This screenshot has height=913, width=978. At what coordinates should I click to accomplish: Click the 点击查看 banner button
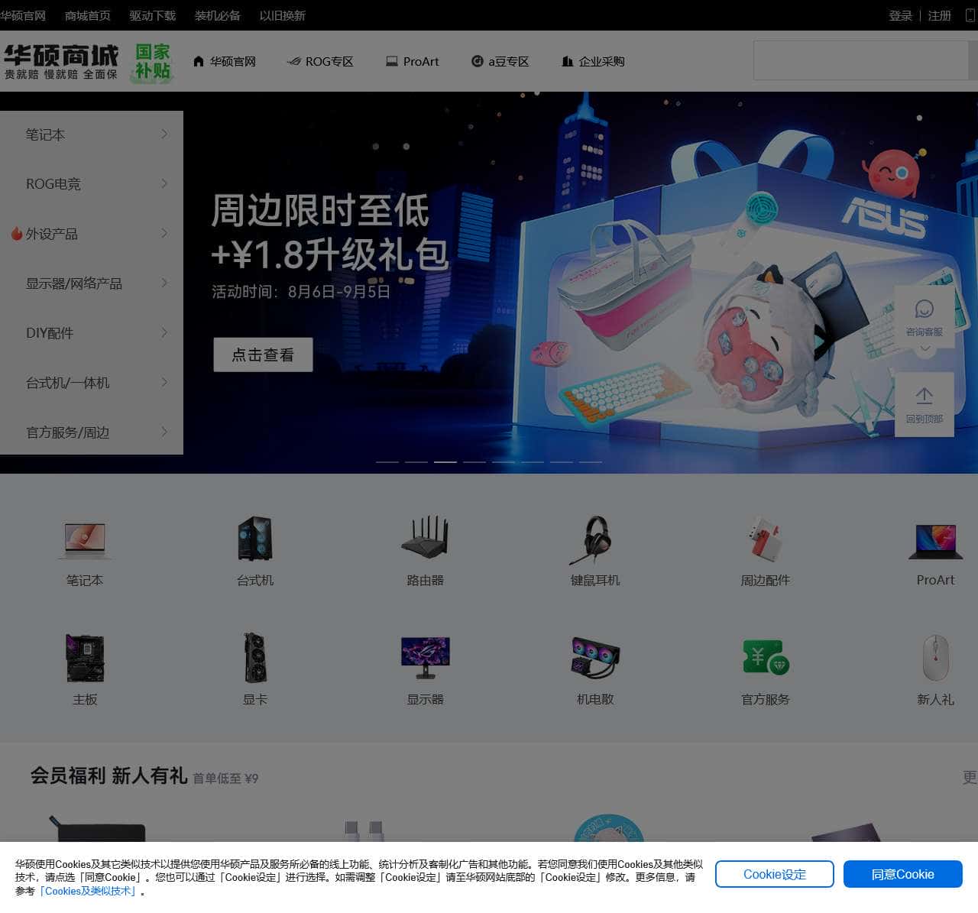click(x=263, y=355)
